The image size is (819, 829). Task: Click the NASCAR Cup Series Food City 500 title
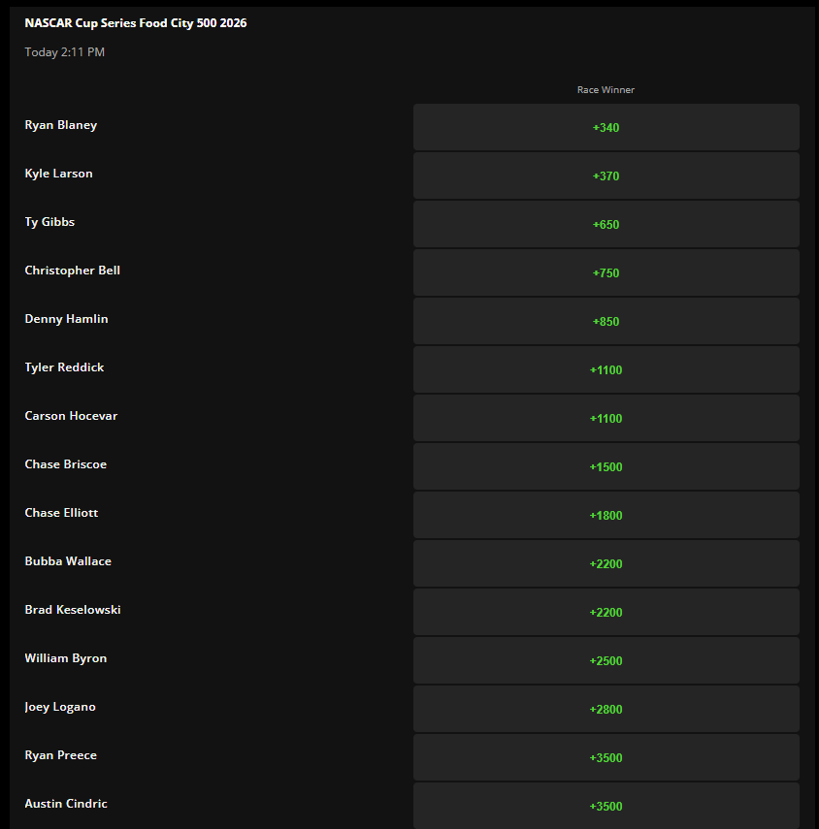tap(136, 22)
